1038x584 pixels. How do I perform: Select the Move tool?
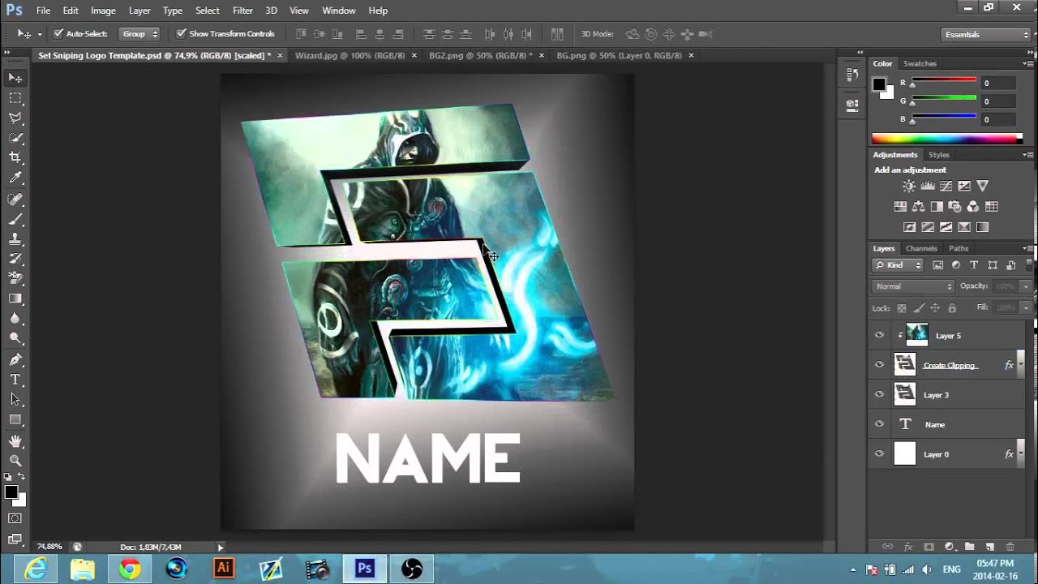(x=15, y=78)
